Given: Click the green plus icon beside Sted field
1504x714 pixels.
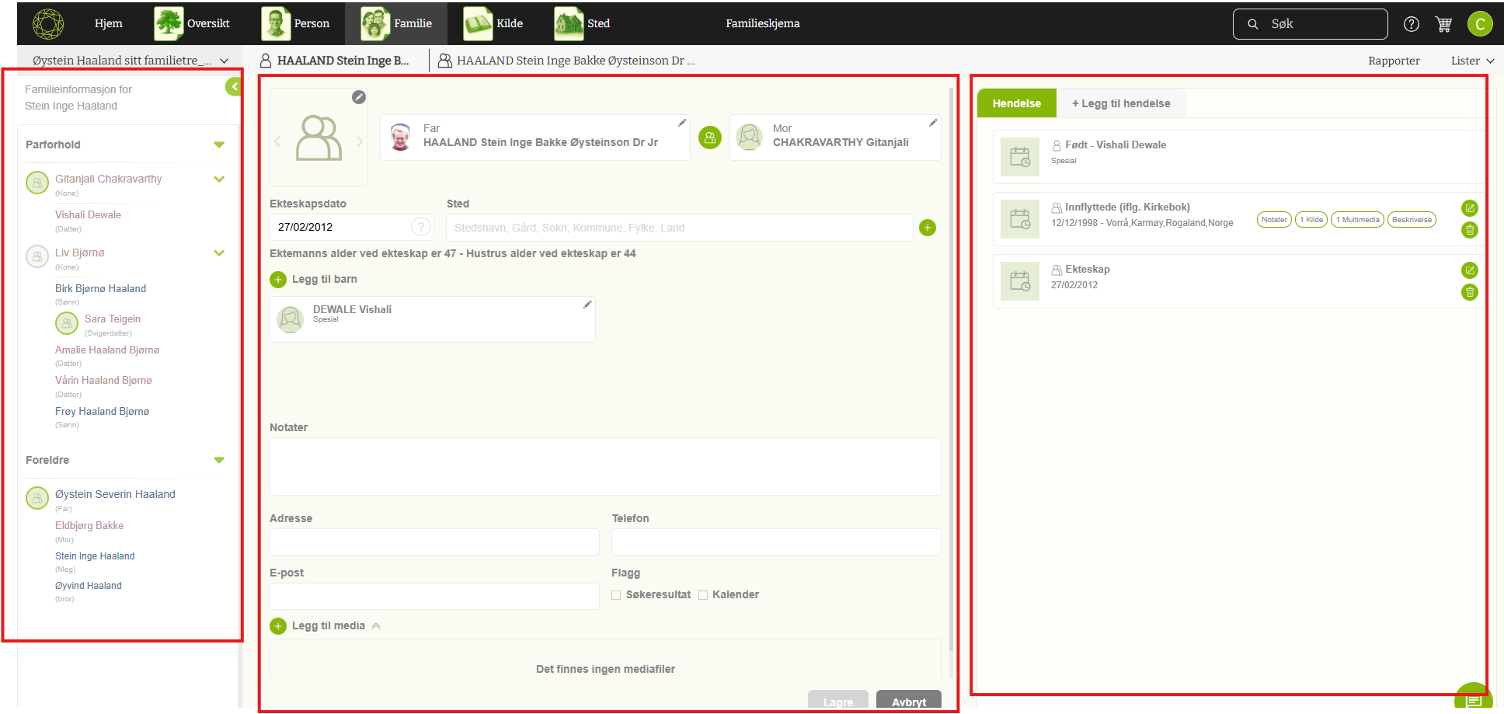Looking at the screenshot, I should pos(927,228).
